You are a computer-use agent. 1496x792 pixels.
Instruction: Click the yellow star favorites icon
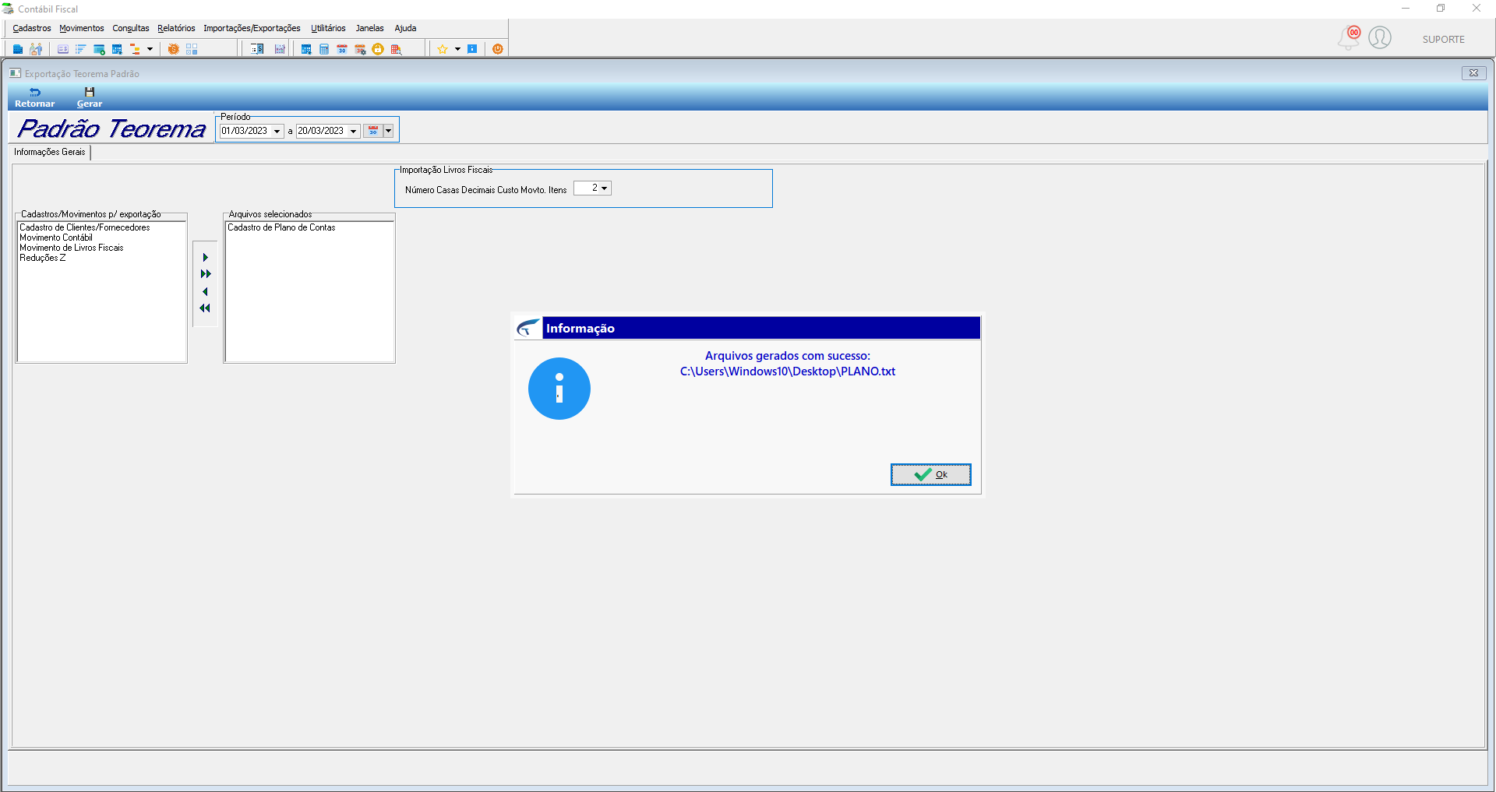(443, 49)
